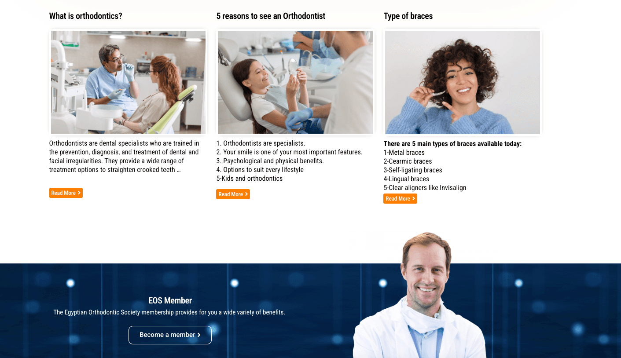Click the chevron icon in 'Become a member'
The height and width of the screenshot is (358, 621).
tap(199, 335)
